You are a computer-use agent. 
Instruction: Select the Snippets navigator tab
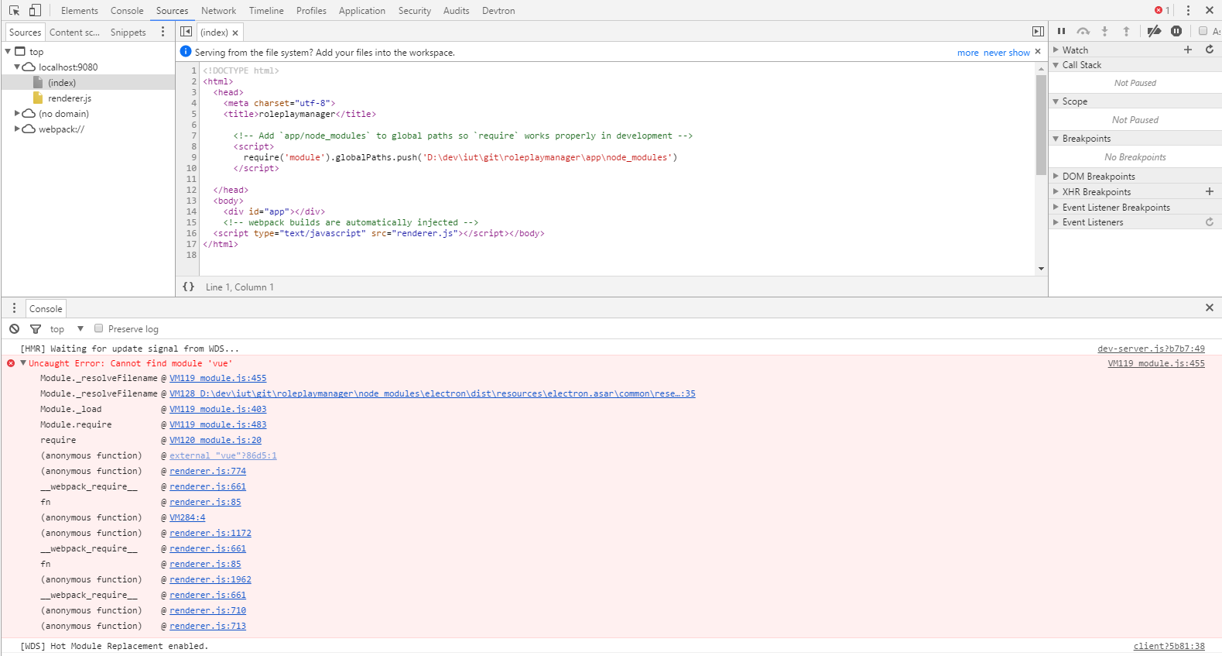[128, 33]
